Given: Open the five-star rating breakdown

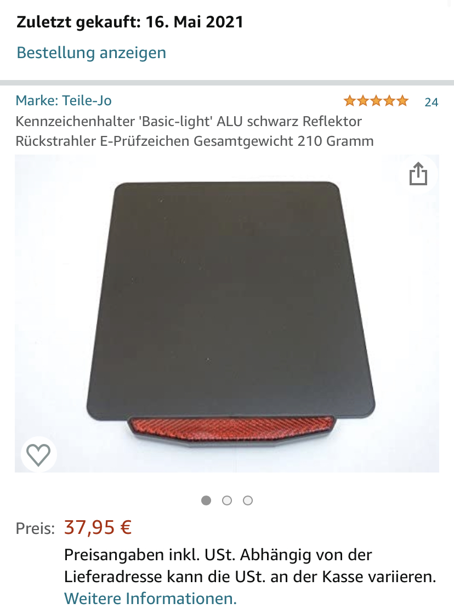Looking at the screenshot, I should click(376, 101).
